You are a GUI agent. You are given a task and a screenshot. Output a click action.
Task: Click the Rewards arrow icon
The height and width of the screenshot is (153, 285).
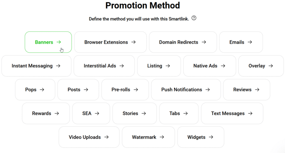57,114
